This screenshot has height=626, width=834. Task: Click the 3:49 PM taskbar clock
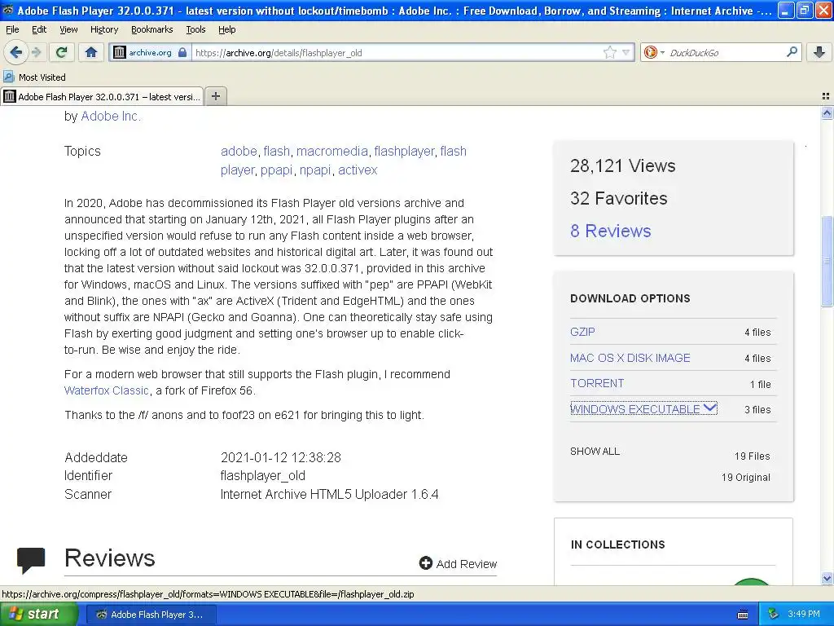(804, 614)
